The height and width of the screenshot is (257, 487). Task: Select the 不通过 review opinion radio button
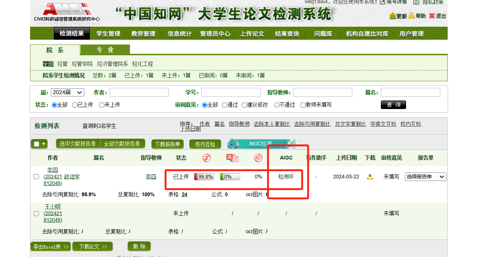click(277, 105)
